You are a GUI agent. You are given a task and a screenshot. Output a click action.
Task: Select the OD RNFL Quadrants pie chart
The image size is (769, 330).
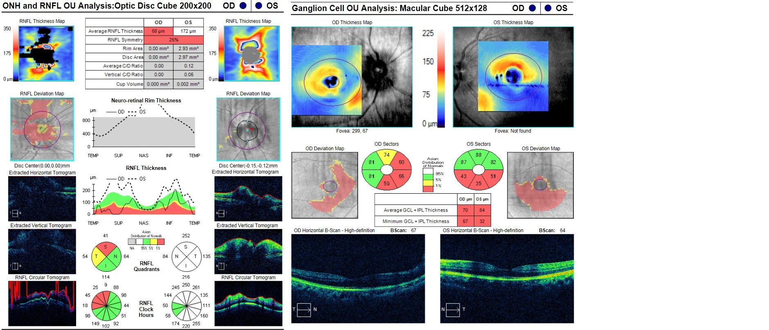[x=106, y=256]
